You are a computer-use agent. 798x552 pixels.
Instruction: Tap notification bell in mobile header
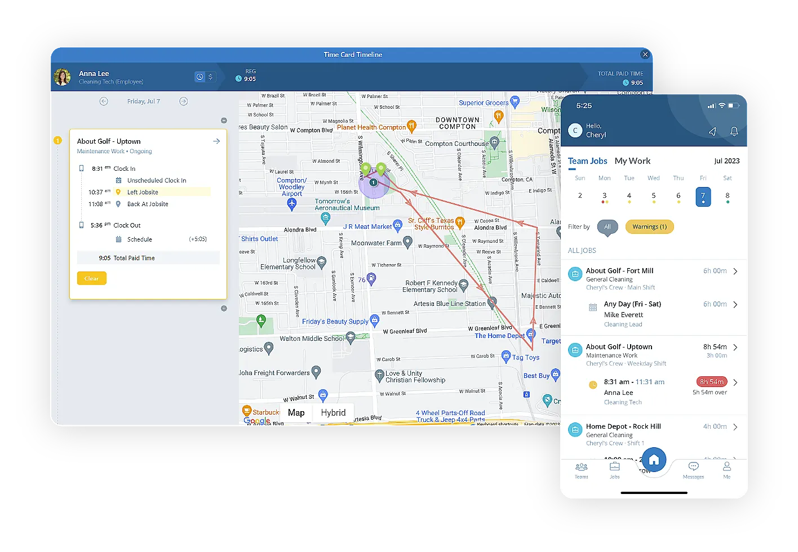tap(734, 131)
